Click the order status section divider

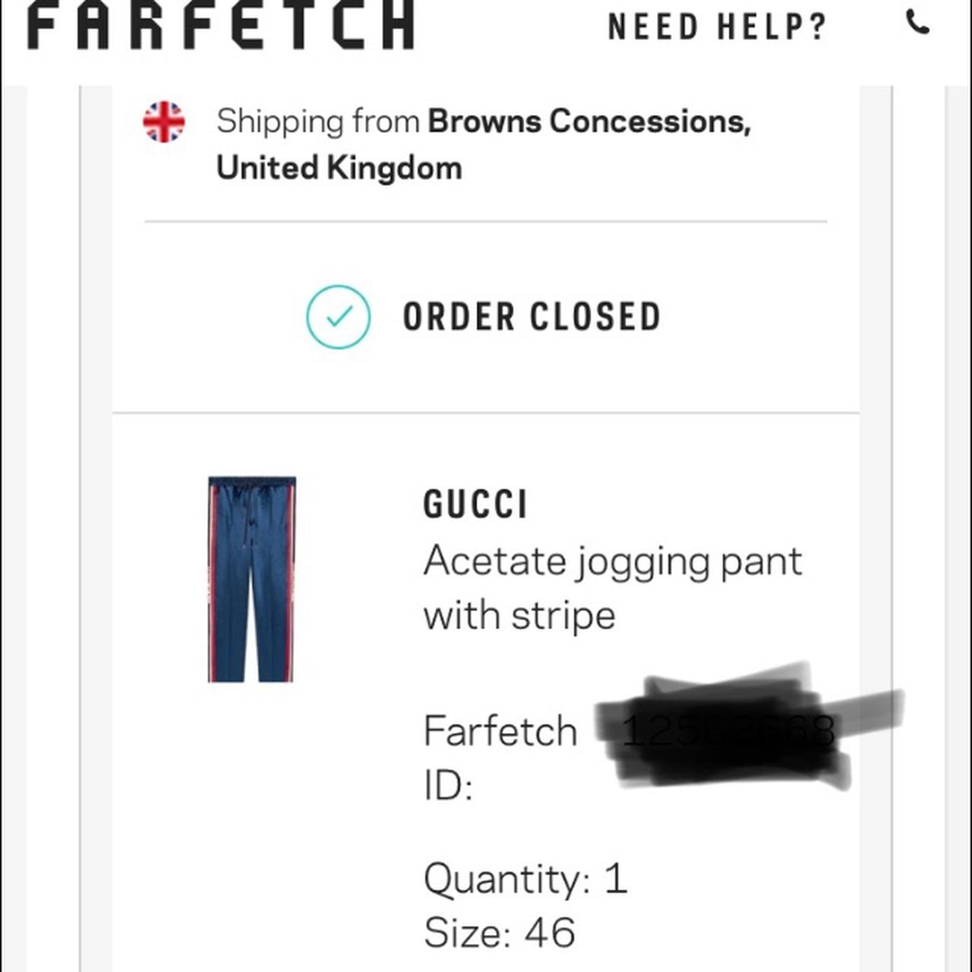(x=486, y=409)
